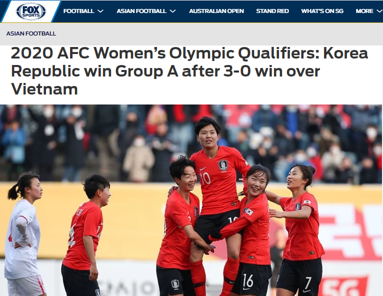Click the Vietnam player in white kit
Screen dimensions: 383x296
click(x=22, y=234)
